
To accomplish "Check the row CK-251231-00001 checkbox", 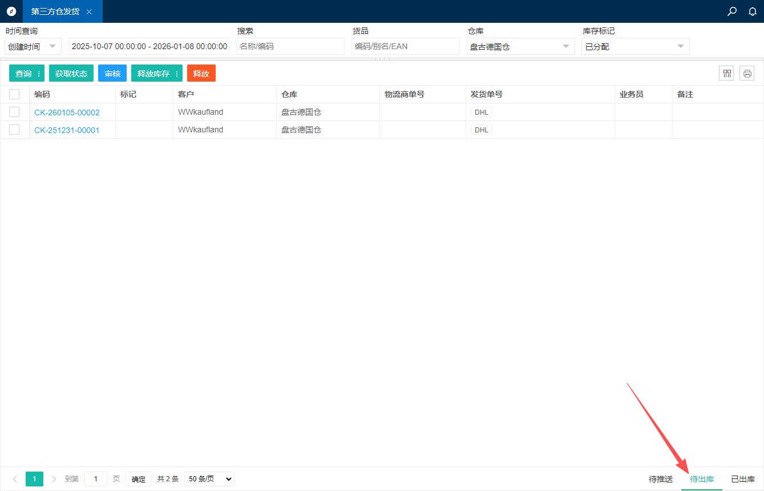I will (x=14, y=130).
